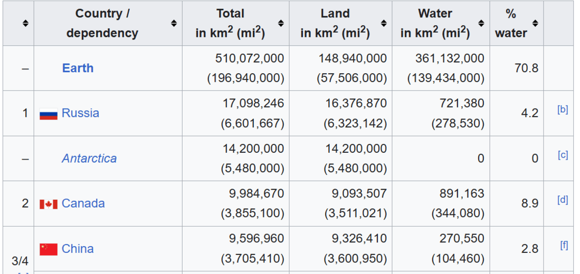Open the Earth article link
The height and width of the screenshot is (274, 580).
tap(78, 68)
